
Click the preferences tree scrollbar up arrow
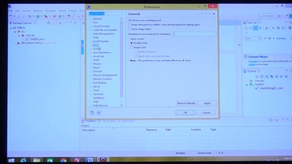pos(121,19)
